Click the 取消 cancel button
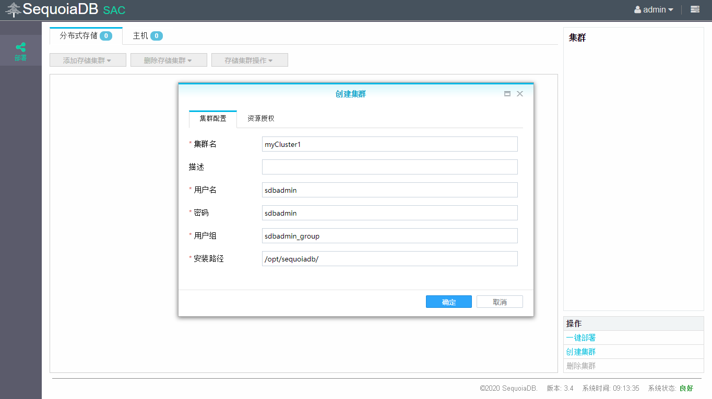 pyautogui.click(x=500, y=302)
